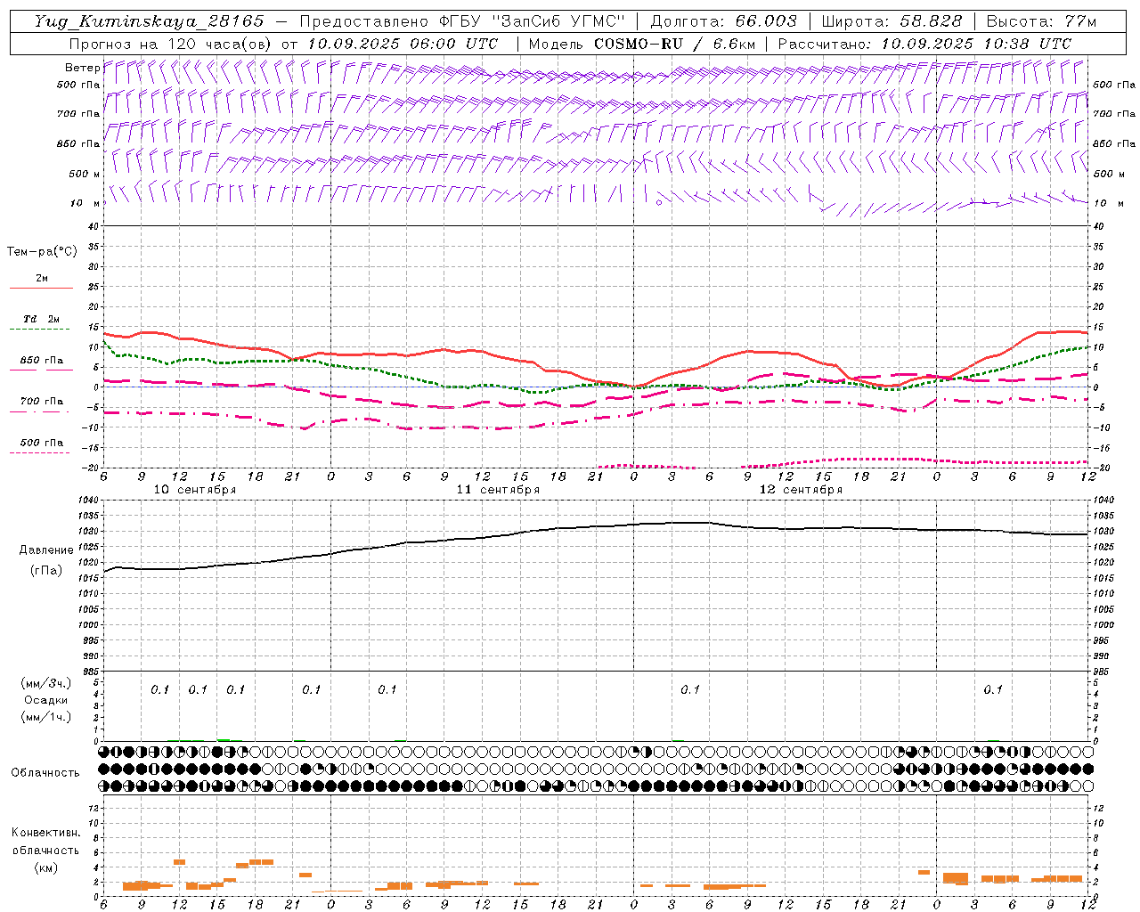Click the 'Td 2м' dew point legend entry

(42, 319)
